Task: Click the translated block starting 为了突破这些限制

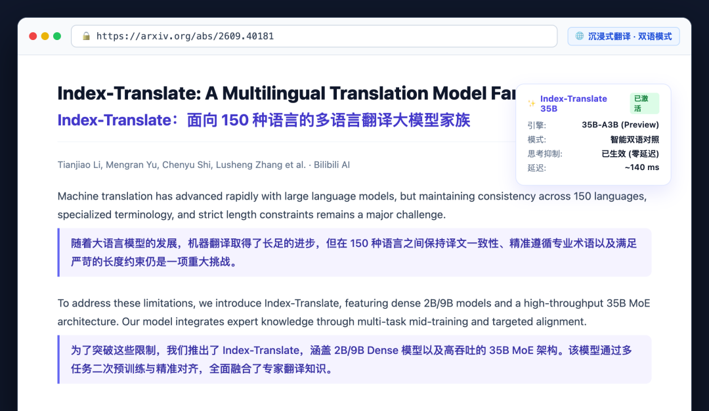Action: point(354,359)
